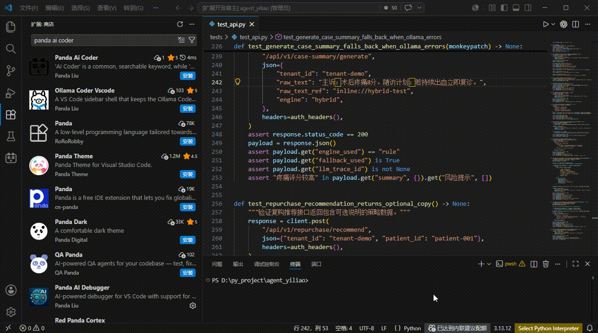Viewport: 598px width, 333px height.
Task: Refresh the extensions list
Action: pos(180,24)
